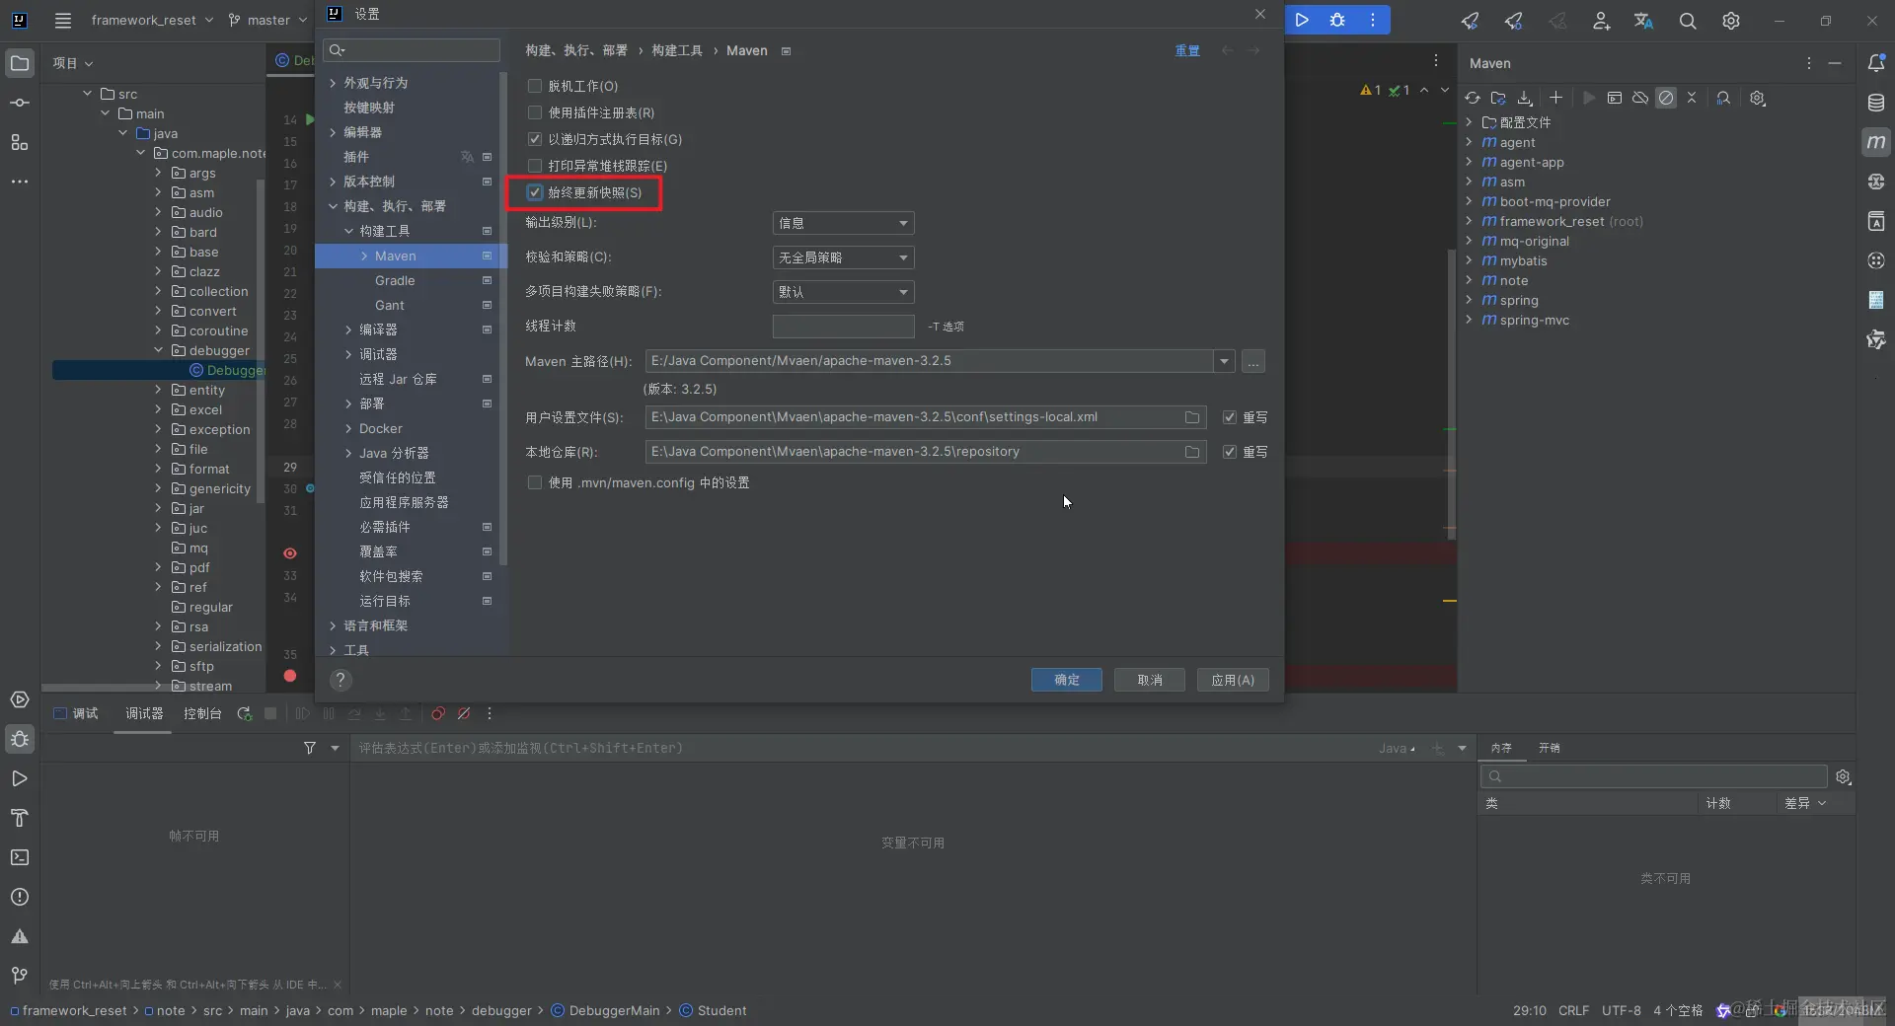Switch to the overhead tab in debug panel
1895x1026 pixels.
(1550, 748)
